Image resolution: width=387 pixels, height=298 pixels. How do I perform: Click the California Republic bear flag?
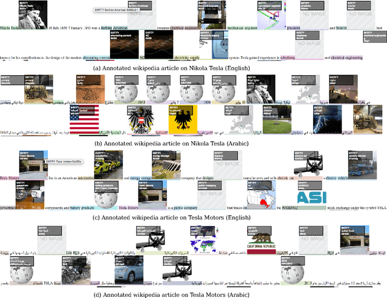tap(261, 240)
